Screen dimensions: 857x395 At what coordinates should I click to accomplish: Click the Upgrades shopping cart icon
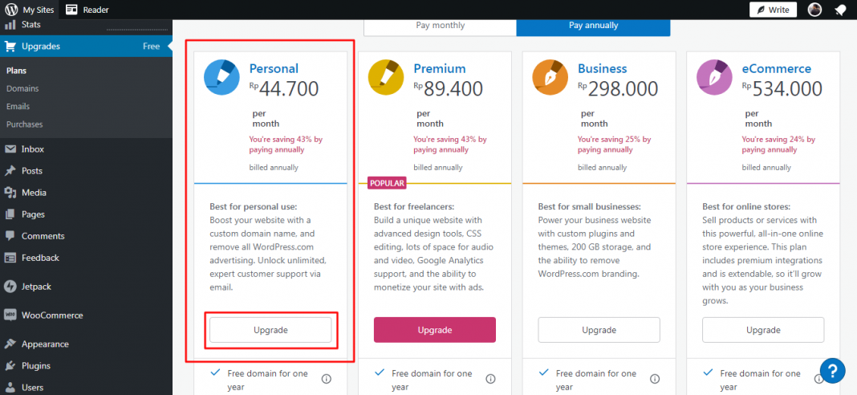tap(10, 47)
